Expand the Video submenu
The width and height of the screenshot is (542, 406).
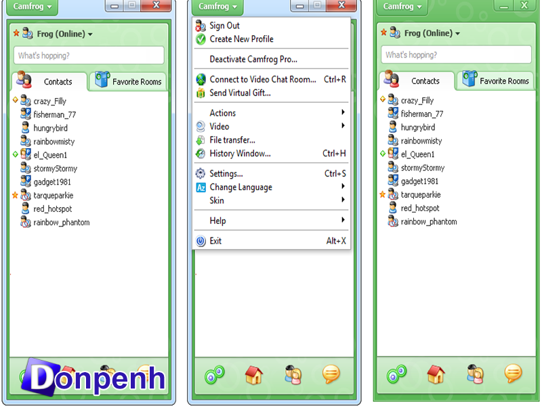272,127
